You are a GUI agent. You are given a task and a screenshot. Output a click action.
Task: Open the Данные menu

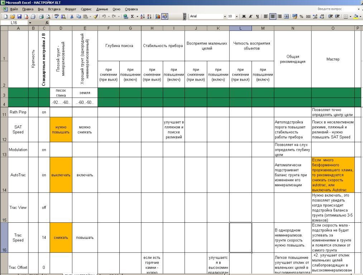point(102,9)
